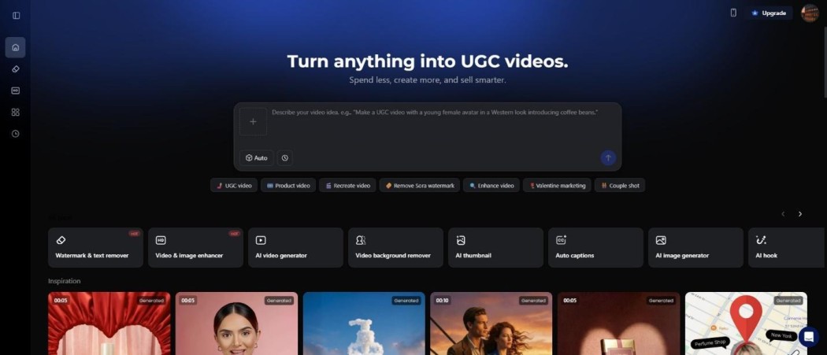This screenshot has height=355, width=827.
Task: Open the user profile avatar menu
Action: click(x=810, y=13)
